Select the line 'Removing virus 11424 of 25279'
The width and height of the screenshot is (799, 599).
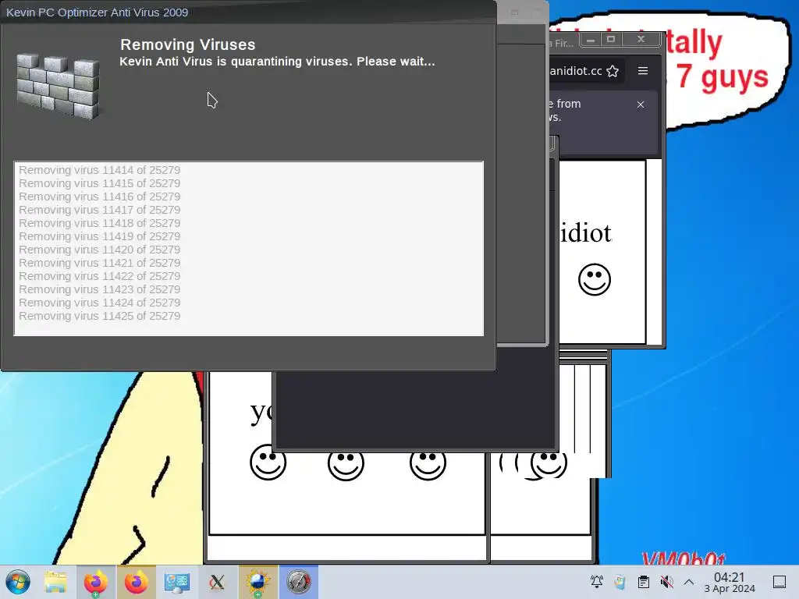click(x=100, y=302)
